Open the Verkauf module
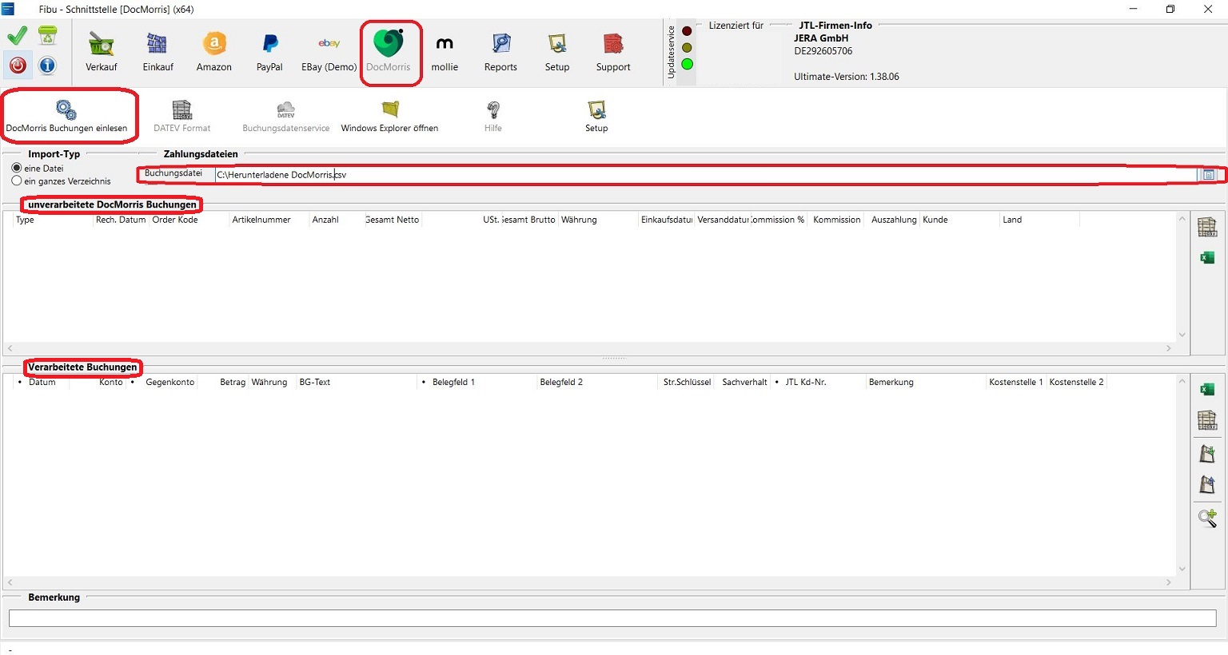Image resolution: width=1228 pixels, height=655 pixels. pyautogui.click(x=102, y=52)
